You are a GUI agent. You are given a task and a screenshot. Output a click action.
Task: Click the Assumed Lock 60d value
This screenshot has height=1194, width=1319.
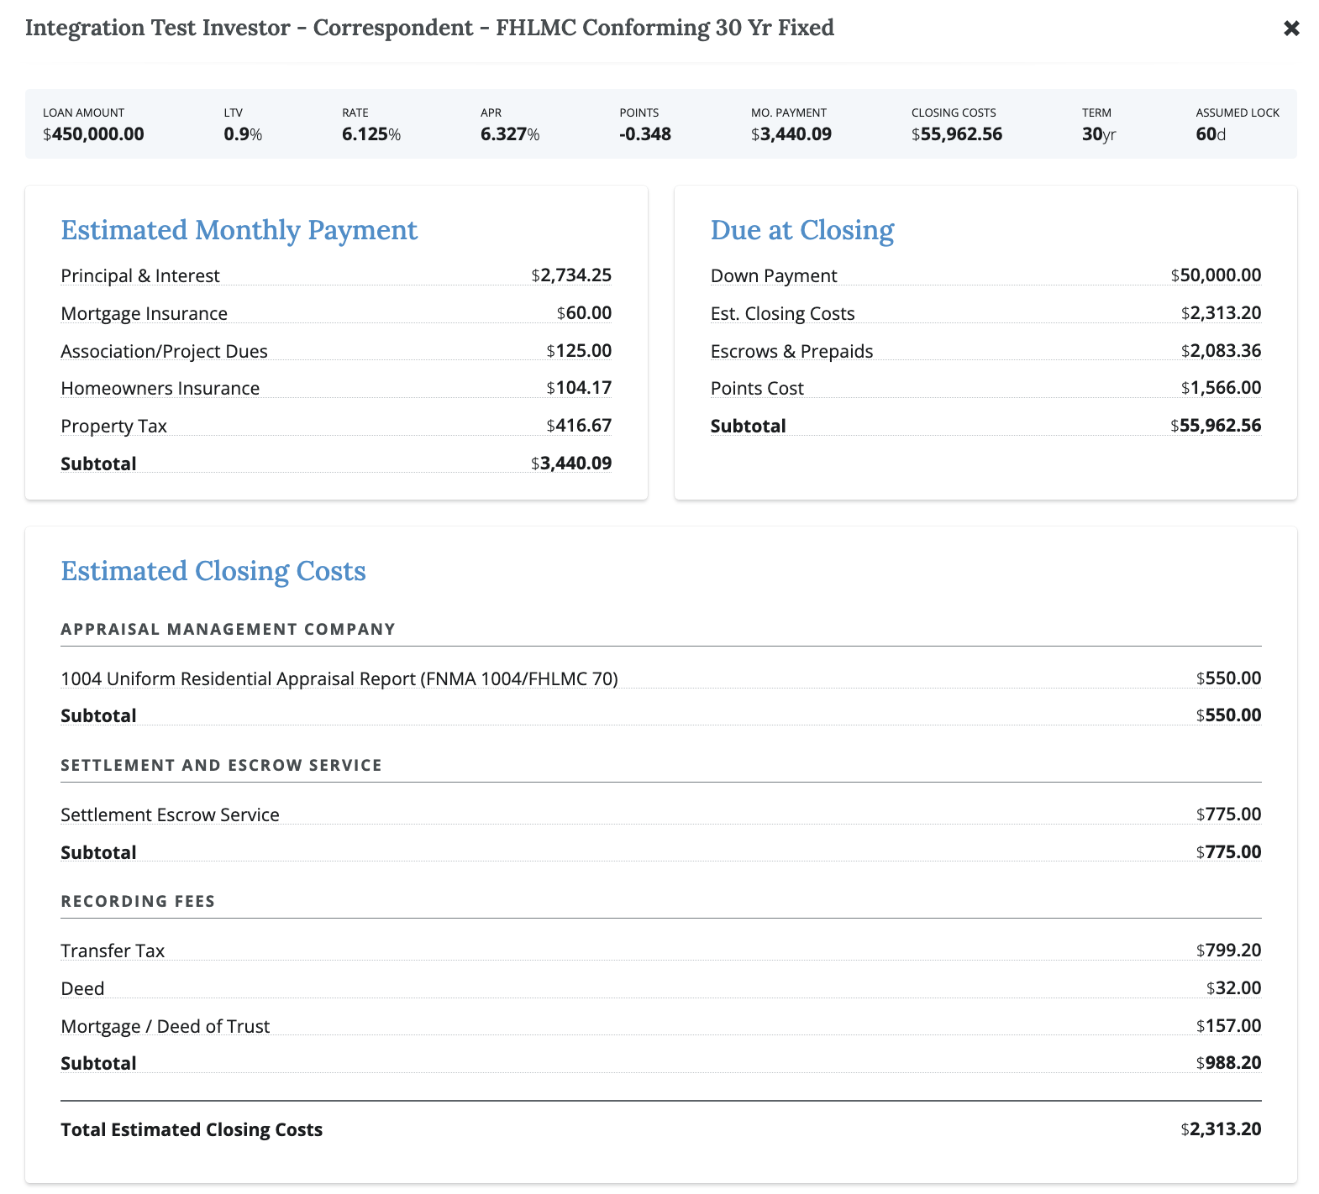tap(1210, 134)
